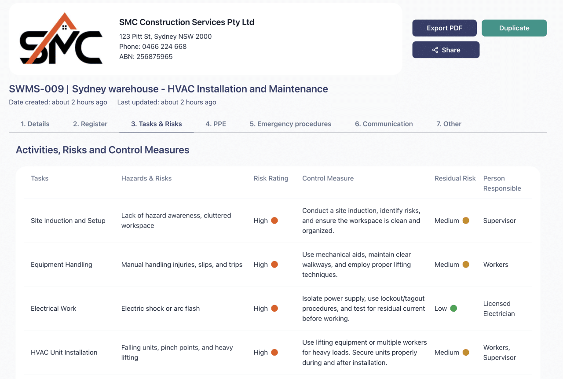
Task: Duplicate this SWMS document
Action: [x=514, y=28]
